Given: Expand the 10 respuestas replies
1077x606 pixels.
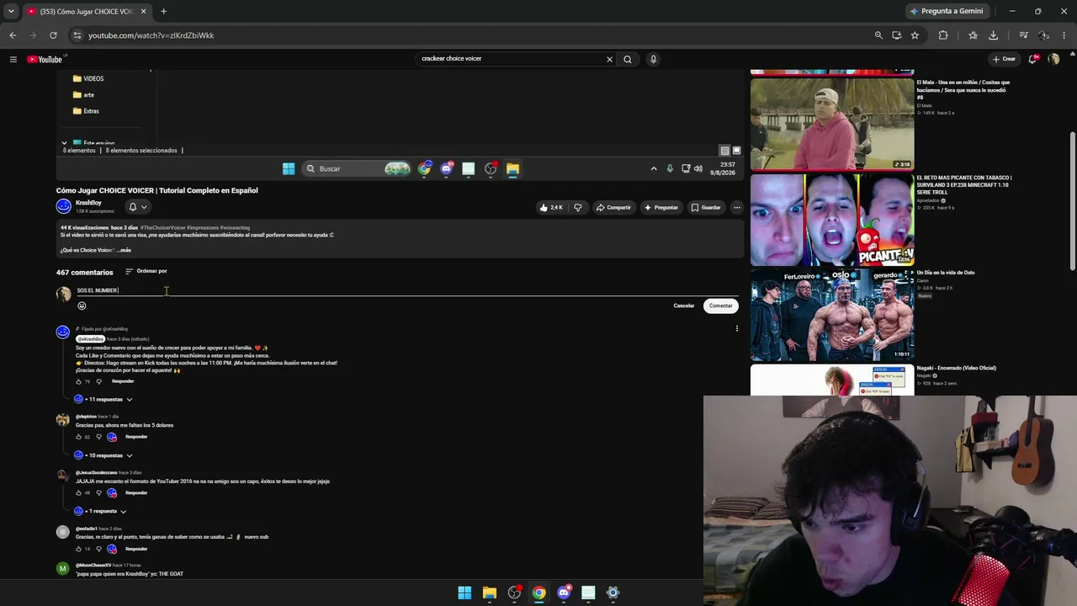Looking at the screenshot, I should (104, 455).
